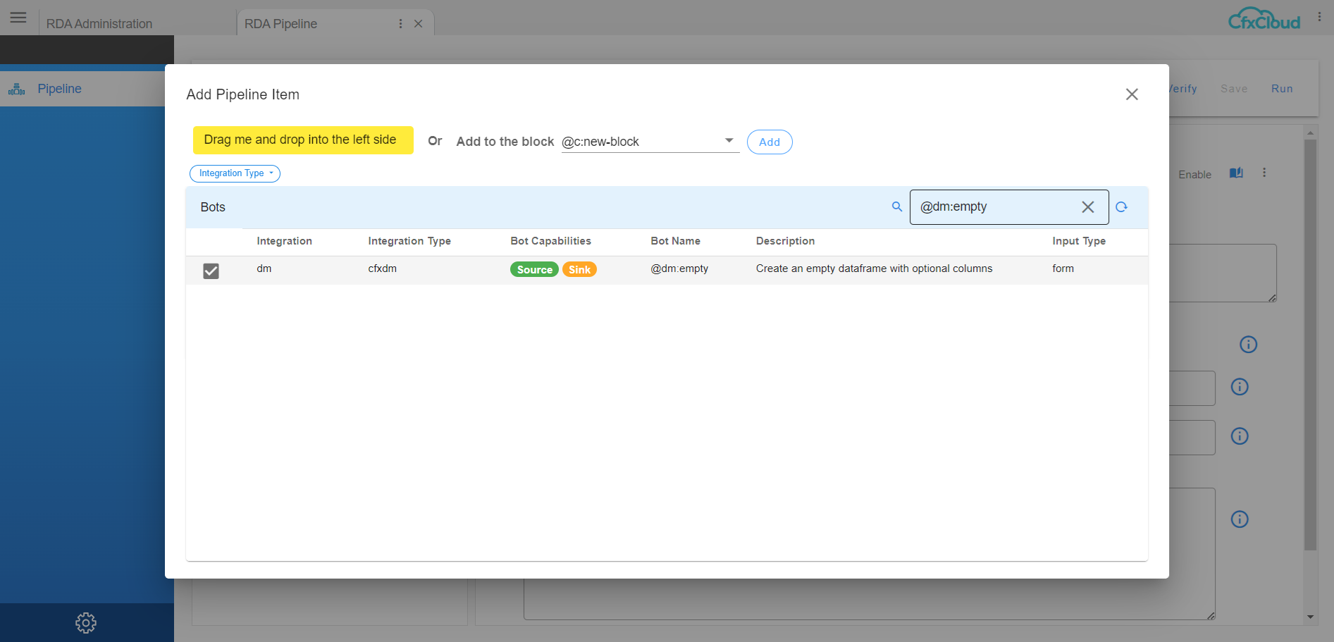The height and width of the screenshot is (642, 1334).
Task: Uncheck the @dm:empty bot row
Action: (211, 270)
